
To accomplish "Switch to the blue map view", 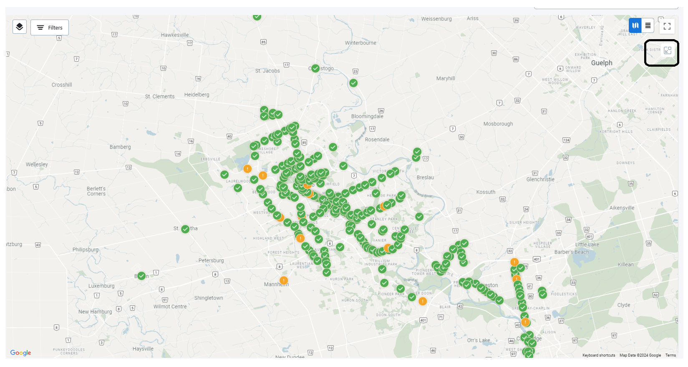I will tap(635, 25).
